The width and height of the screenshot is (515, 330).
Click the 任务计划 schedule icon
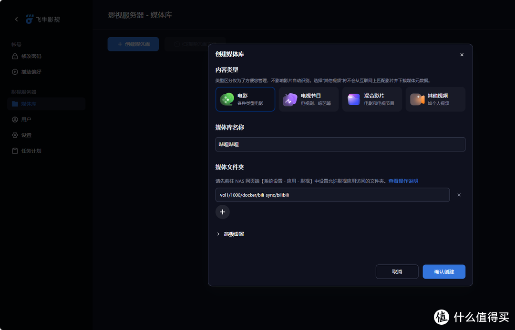(x=15, y=150)
